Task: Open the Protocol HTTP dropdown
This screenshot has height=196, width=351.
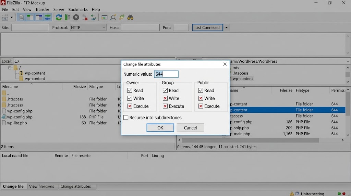Action: (x=88, y=27)
